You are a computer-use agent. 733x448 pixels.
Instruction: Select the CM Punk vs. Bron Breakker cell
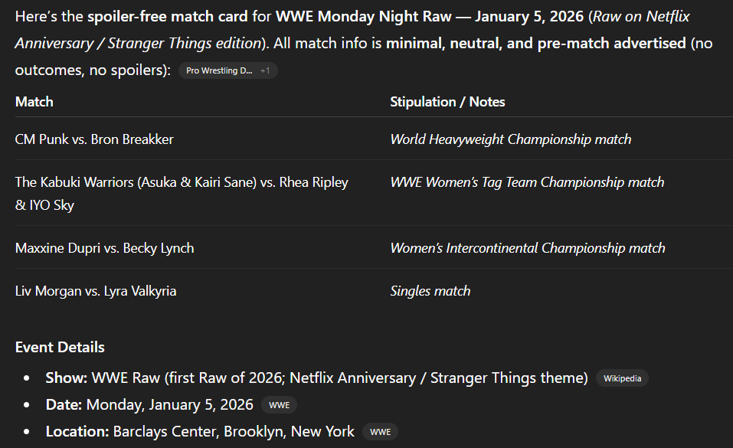click(94, 139)
